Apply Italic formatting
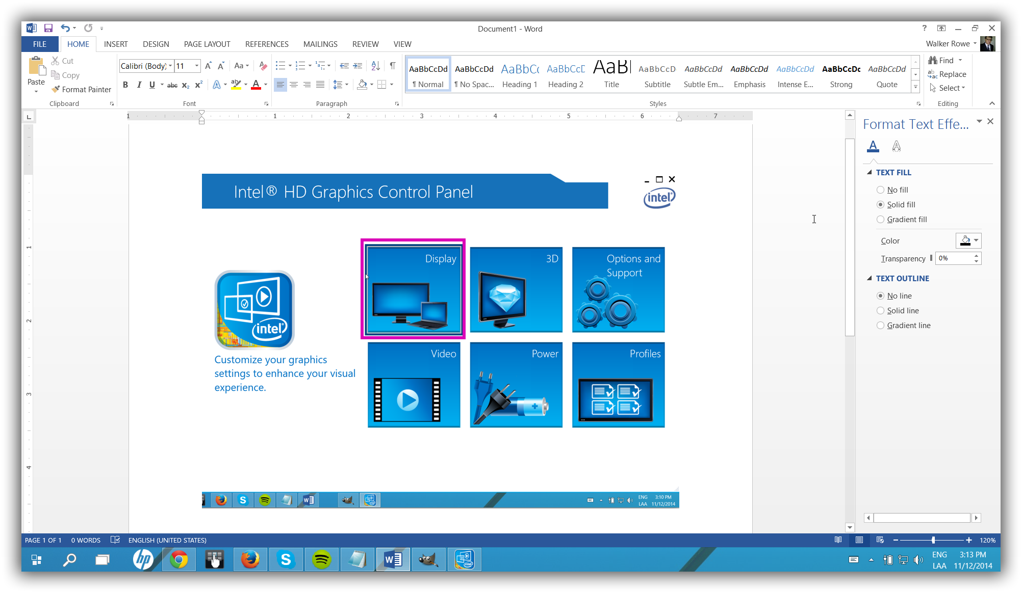The image size is (1022, 593). click(x=139, y=85)
